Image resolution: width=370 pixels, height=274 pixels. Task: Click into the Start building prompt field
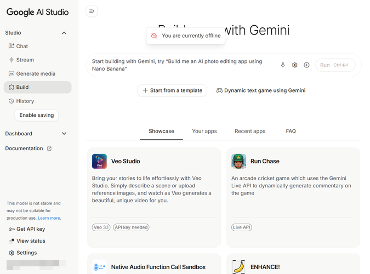(181, 65)
